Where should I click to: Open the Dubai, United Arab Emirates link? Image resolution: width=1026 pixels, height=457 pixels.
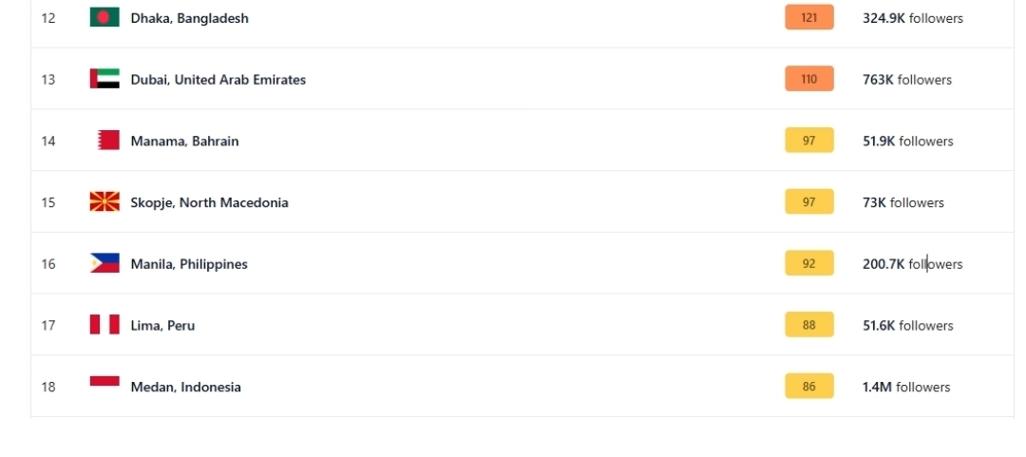click(x=218, y=80)
